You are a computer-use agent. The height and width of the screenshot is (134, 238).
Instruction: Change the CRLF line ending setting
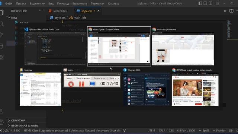click(x=162, y=131)
